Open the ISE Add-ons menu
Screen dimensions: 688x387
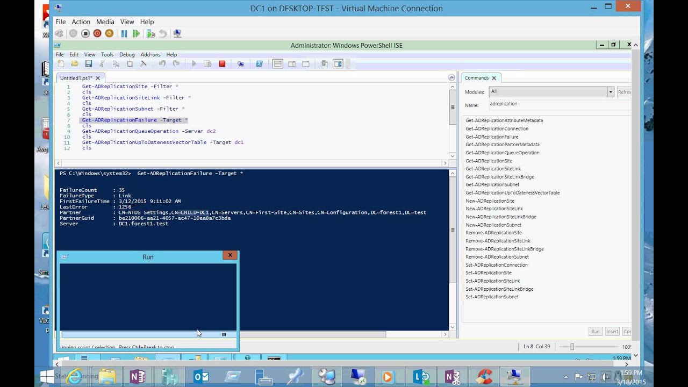point(150,54)
